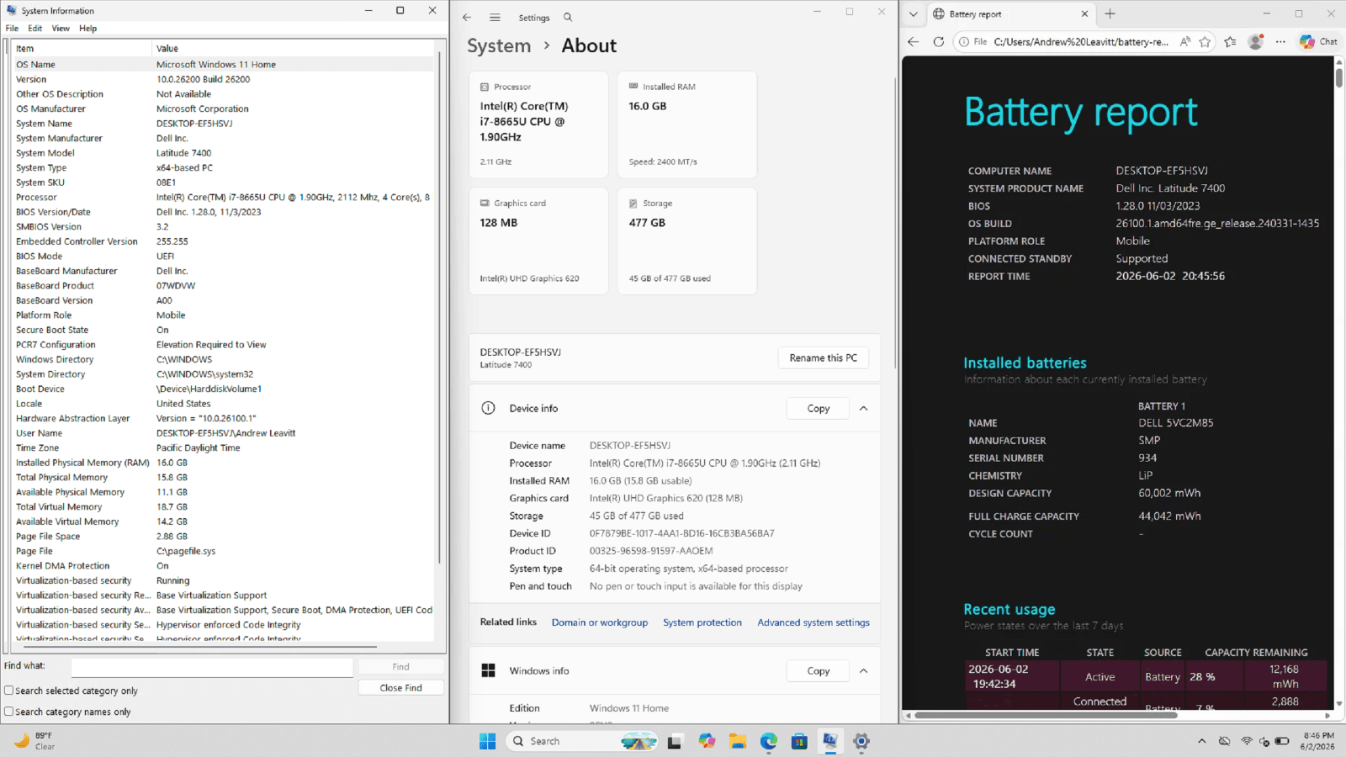View site information icon in address bar

964,41
